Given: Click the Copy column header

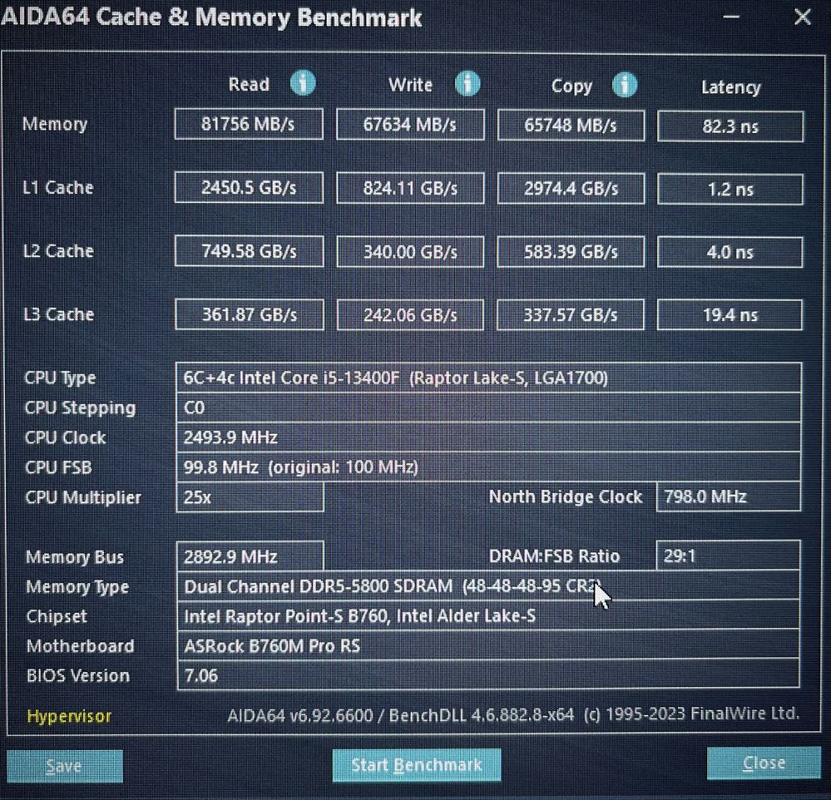Looking at the screenshot, I should pyautogui.click(x=571, y=86).
